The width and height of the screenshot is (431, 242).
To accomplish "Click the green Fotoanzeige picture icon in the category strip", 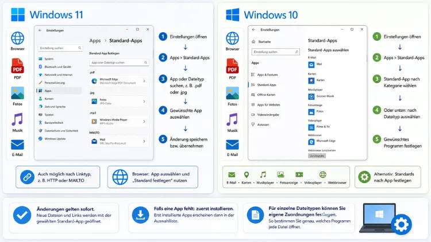I will point(280,174).
